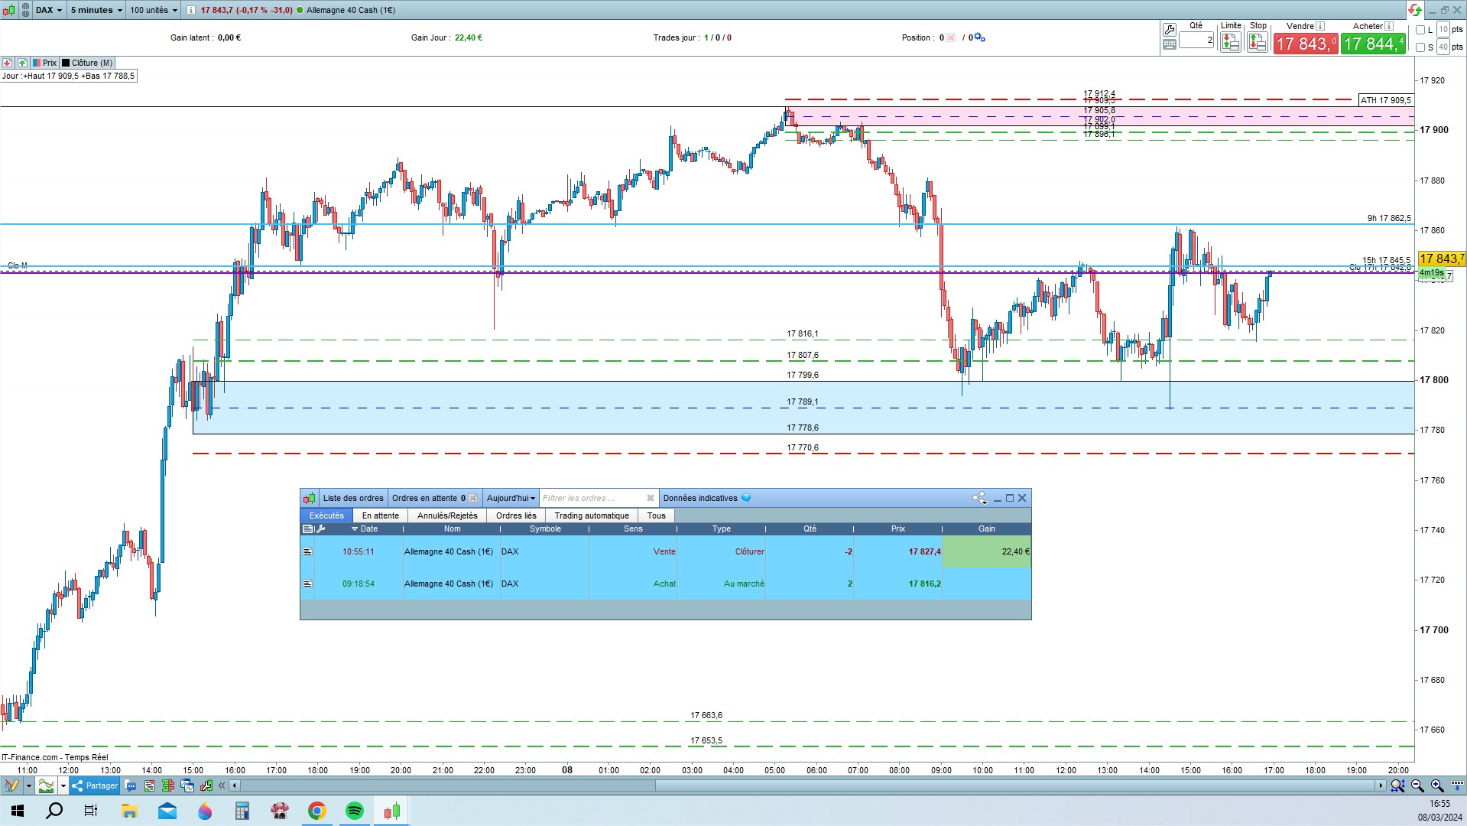Viewport: 1467px width, 826px height.
Task: Enable the L limit checkbox
Action: click(1420, 30)
